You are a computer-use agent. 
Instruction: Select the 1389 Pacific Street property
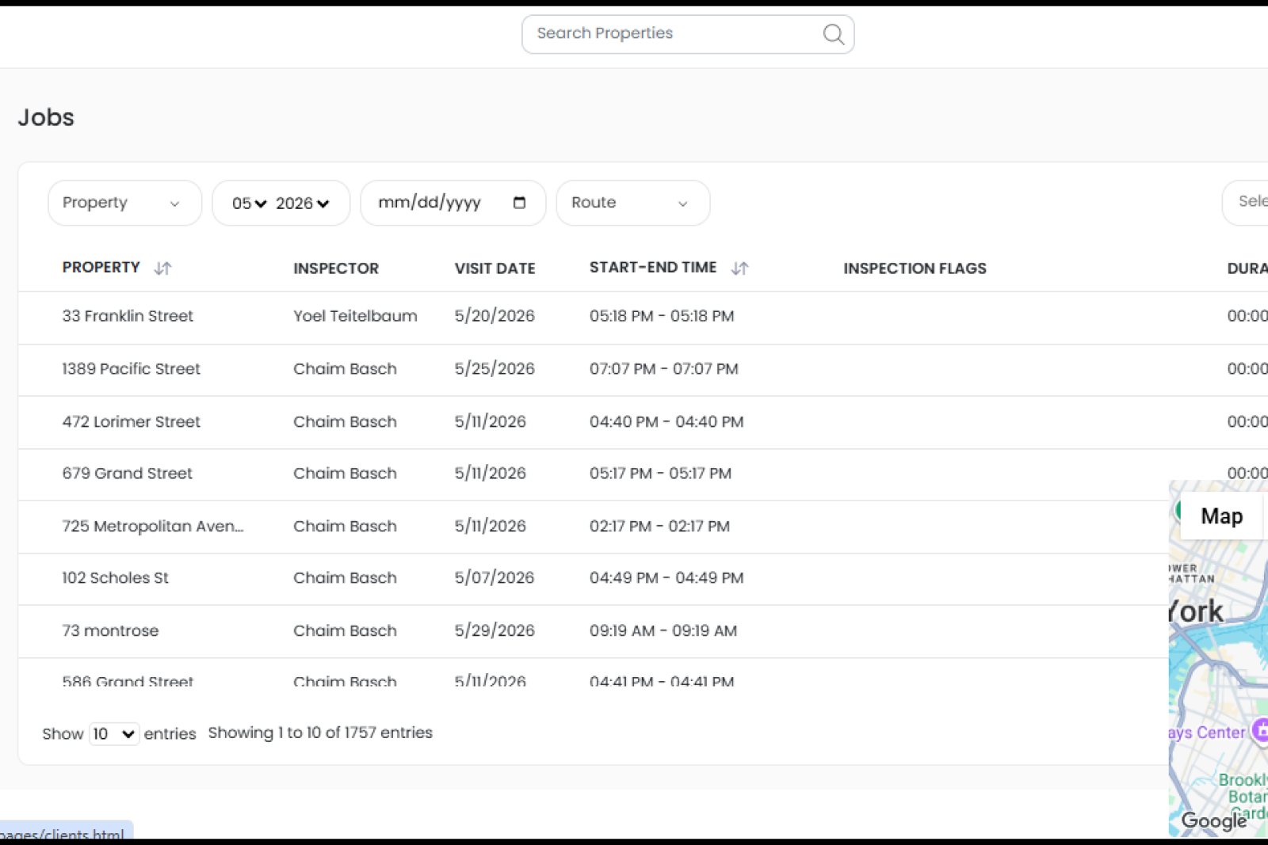coord(131,369)
